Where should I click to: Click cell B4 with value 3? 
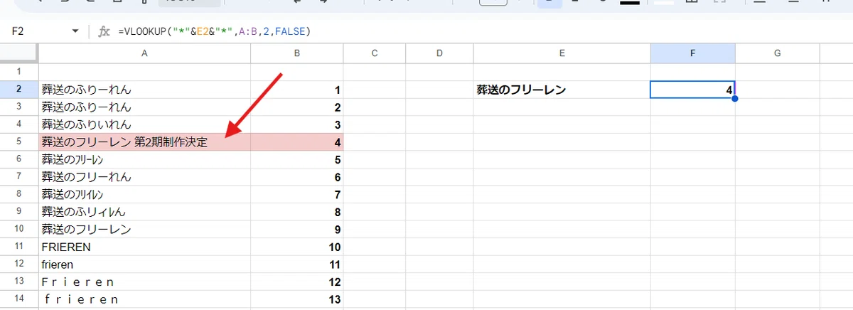click(x=297, y=124)
